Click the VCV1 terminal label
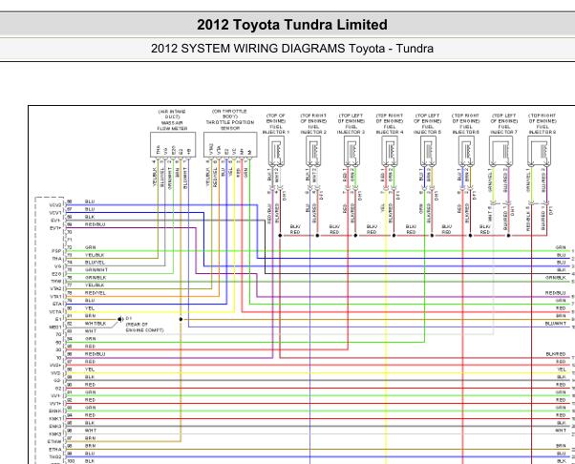The height and width of the screenshot is (464, 575). pyautogui.click(x=55, y=213)
